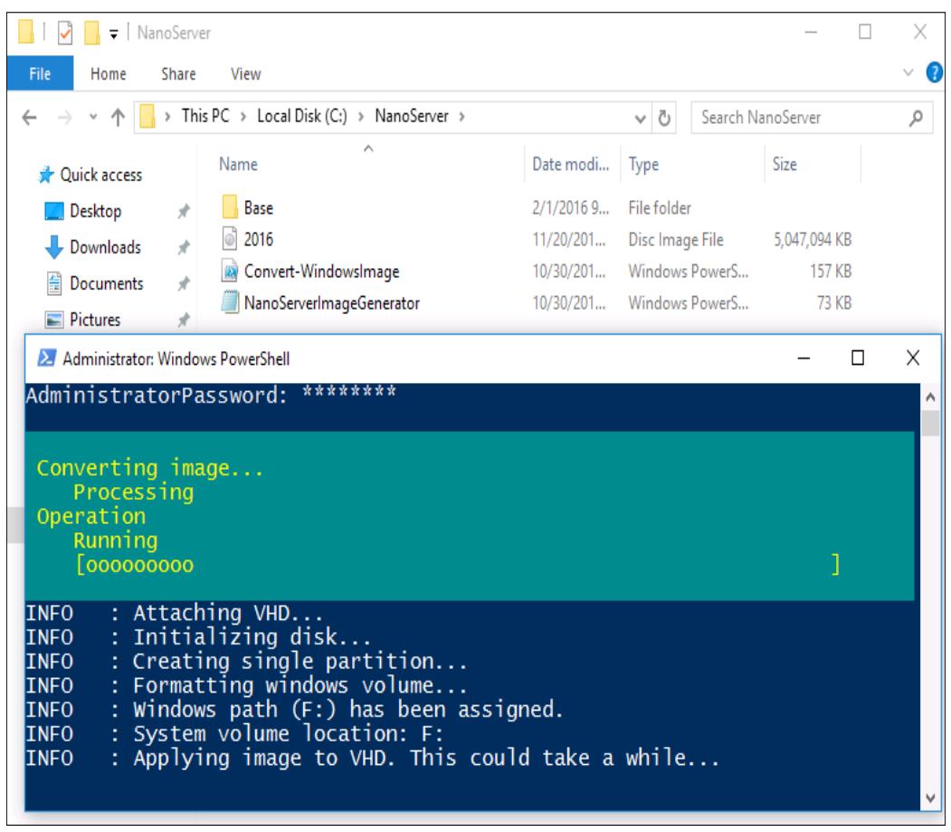Close the Administrator PowerShell window
Viewport: 951px width, 832px height.
point(913,358)
